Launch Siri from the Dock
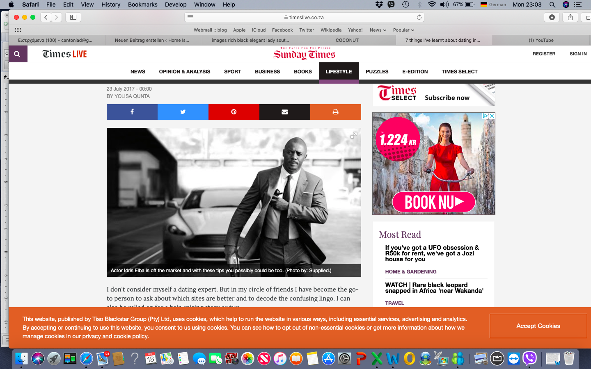 point(38,359)
